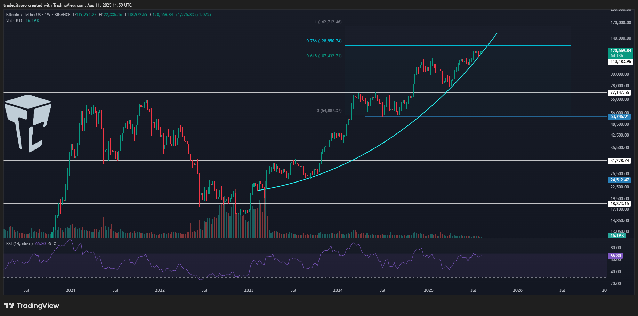This screenshot has width=638, height=316.
Task: Click the 31,228.74 price line tag
Action: tap(619, 161)
